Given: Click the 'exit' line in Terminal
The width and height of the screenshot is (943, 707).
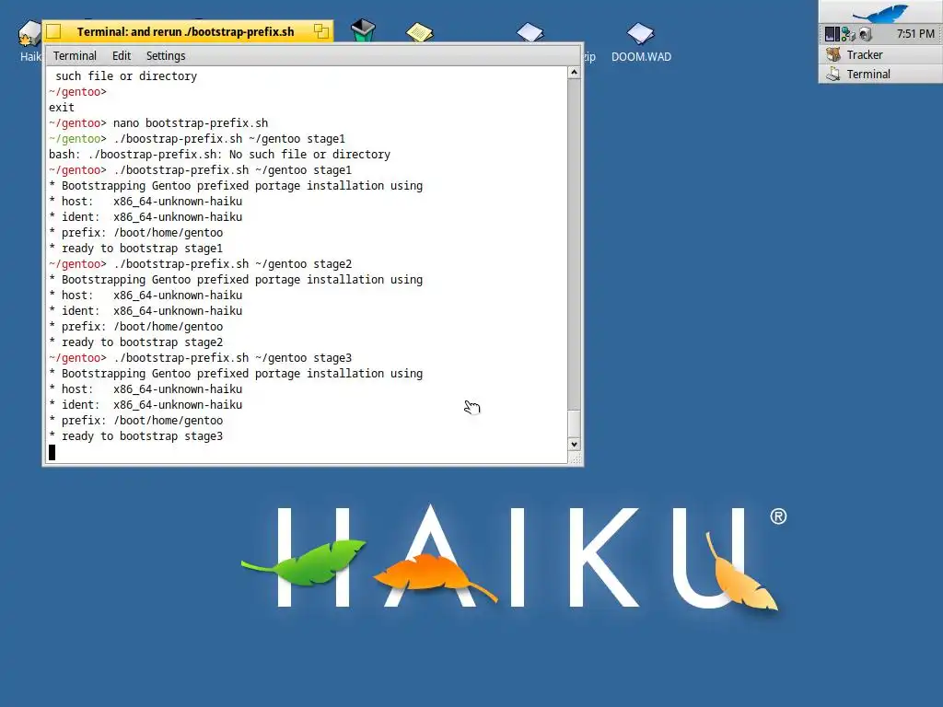Looking at the screenshot, I should coord(62,108).
